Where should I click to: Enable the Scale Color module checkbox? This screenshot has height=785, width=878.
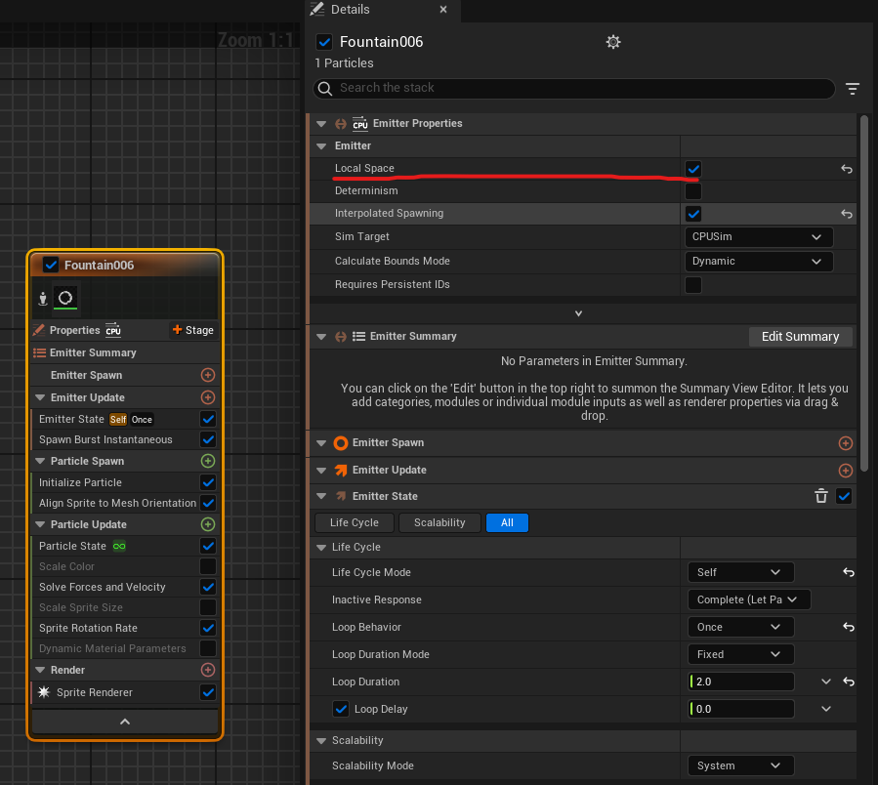point(208,566)
